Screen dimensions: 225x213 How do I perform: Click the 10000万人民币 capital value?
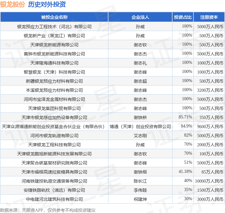[x=209, y=181]
